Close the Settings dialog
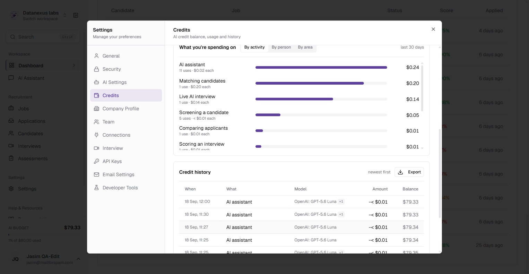Screen dimensions: 529x274 (433, 29)
